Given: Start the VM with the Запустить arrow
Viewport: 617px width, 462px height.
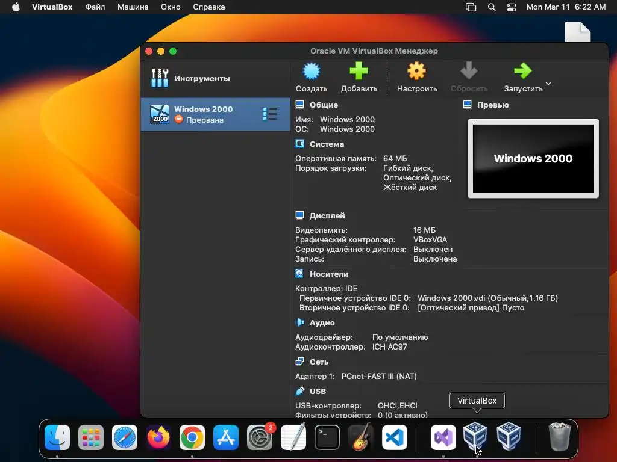Looking at the screenshot, I should (522, 71).
